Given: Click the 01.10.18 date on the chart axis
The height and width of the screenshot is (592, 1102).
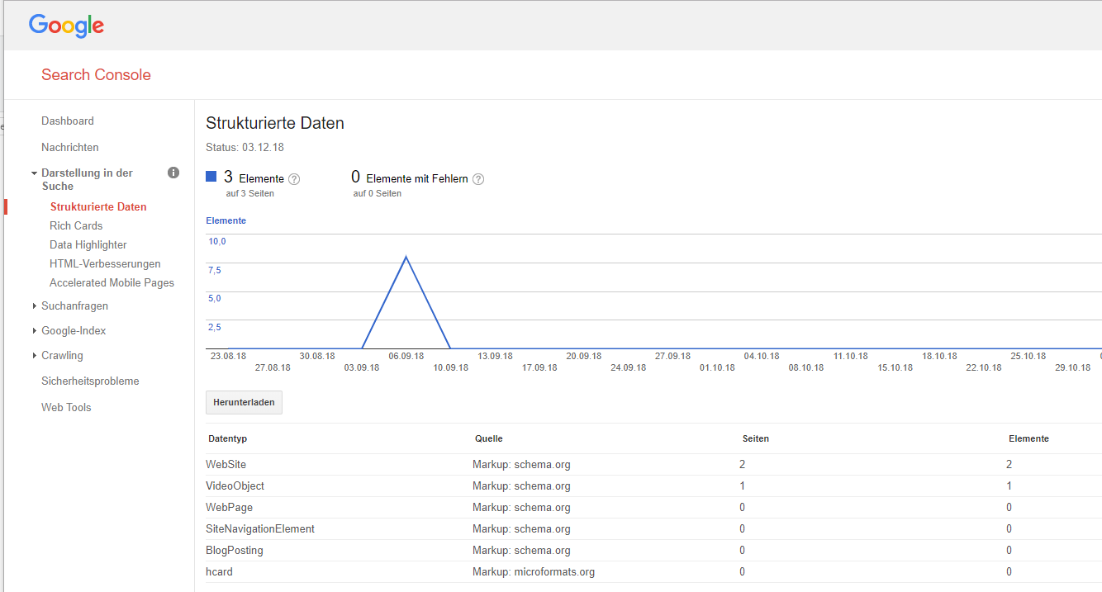Looking at the screenshot, I should pos(717,367).
